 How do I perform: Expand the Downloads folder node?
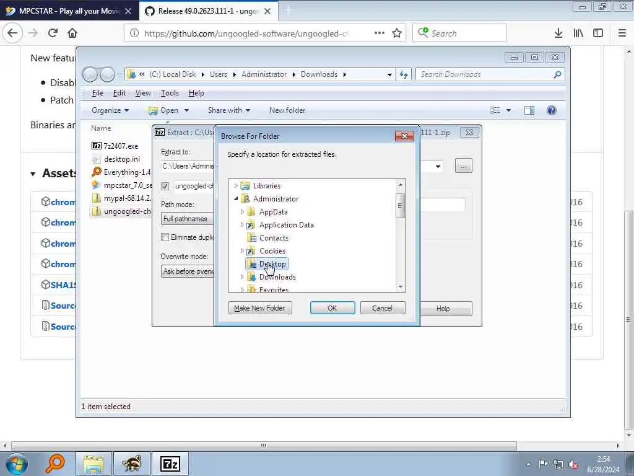click(x=242, y=277)
